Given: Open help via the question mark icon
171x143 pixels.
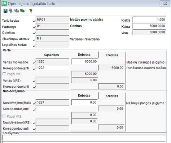Looking at the screenshot, I should [x=31, y=11].
